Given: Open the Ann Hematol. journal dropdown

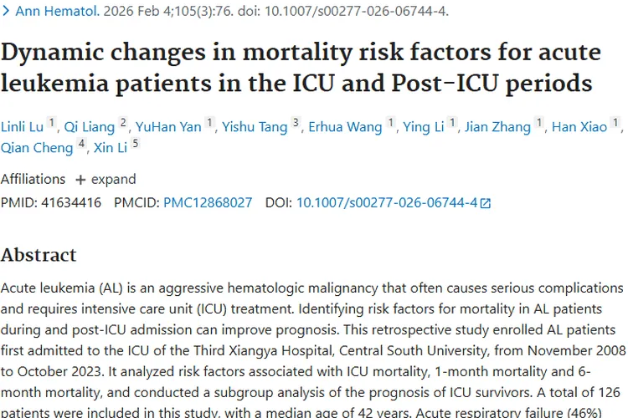Looking at the screenshot, I should [52, 12].
